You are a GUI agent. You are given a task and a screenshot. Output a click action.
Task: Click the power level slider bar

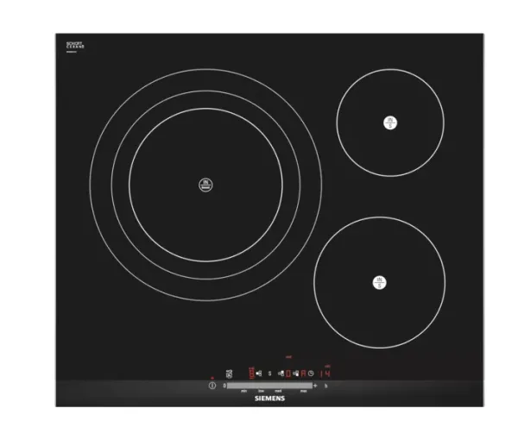point(269,386)
